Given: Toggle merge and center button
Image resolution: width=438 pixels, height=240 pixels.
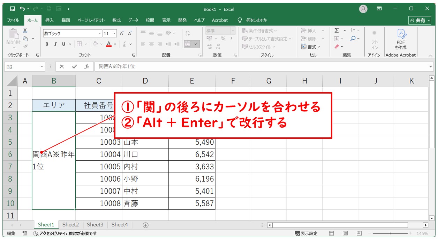Looking at the screenshot, I should [x=188, y=44].
